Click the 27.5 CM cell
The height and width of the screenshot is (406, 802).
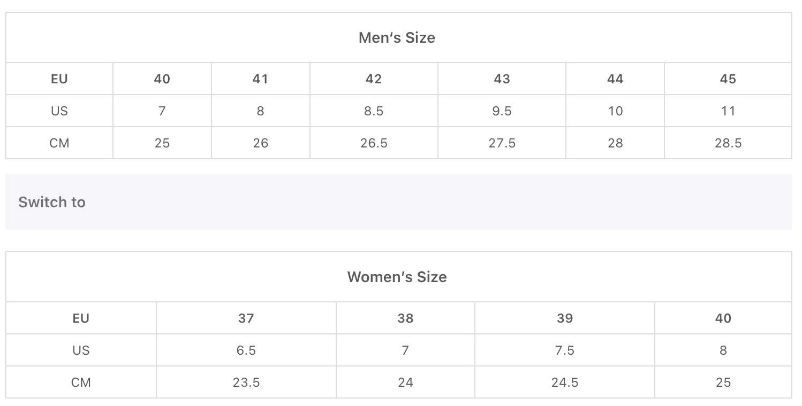[x=502, y=143]
